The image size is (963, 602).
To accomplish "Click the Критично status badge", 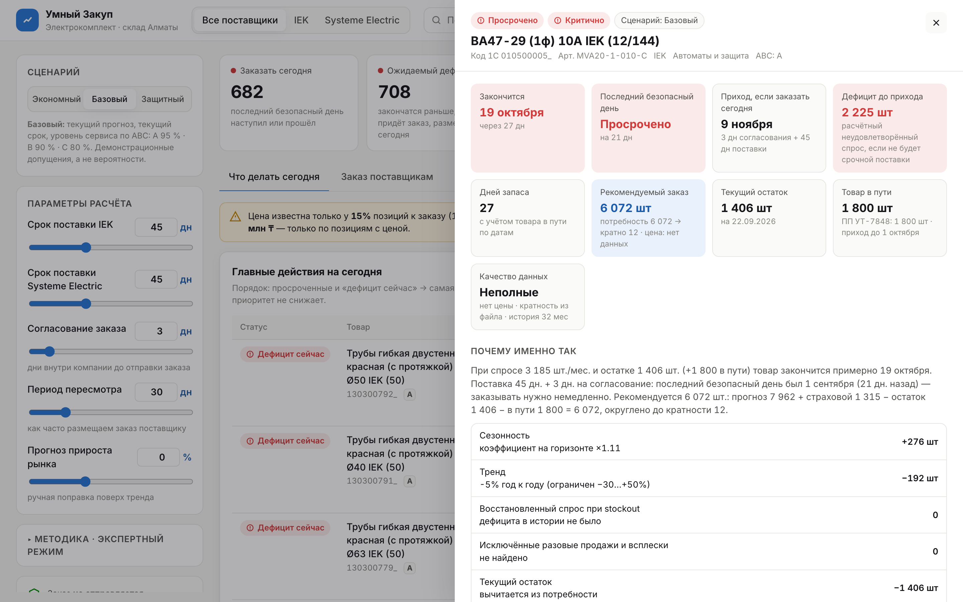I will (x=578, y=20).
